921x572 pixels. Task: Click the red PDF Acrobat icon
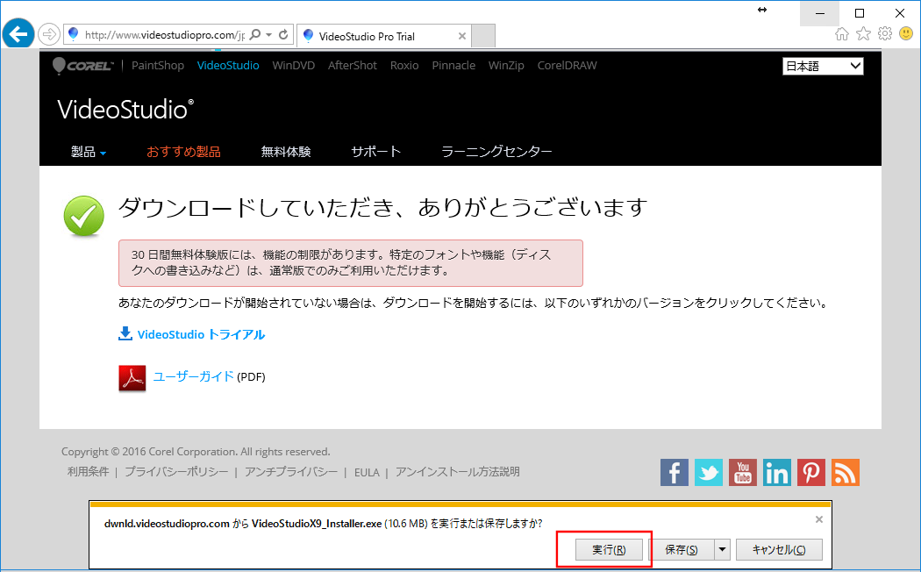[x=132, y=378]
